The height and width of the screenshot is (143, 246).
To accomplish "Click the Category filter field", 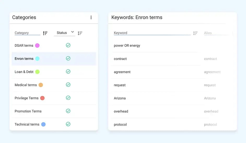I will tap(27, 33).
